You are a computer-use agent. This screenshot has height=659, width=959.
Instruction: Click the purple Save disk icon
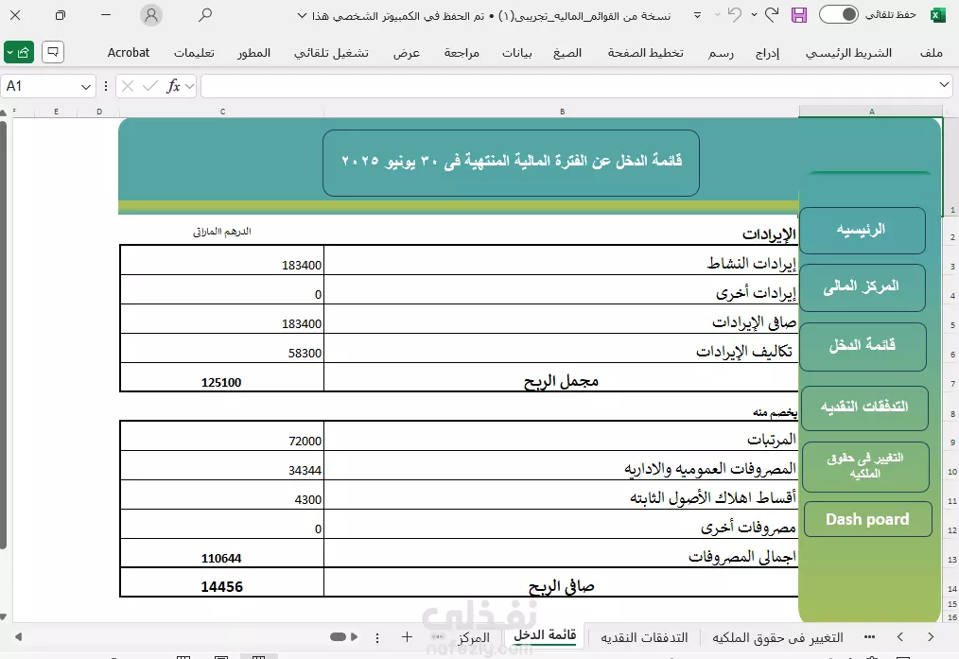coord(799,15)
